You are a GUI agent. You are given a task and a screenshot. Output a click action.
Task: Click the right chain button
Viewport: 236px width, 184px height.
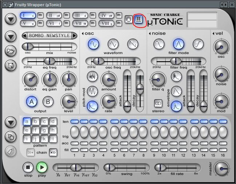coord(53,153)
